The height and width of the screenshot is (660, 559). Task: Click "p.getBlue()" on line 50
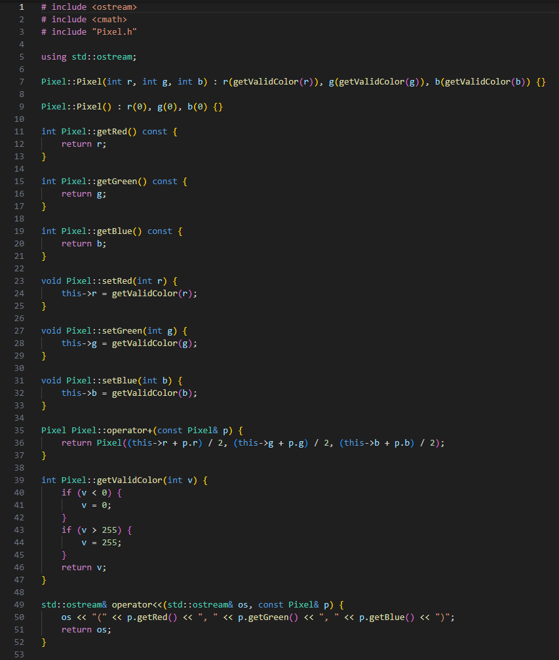[387, 617]
